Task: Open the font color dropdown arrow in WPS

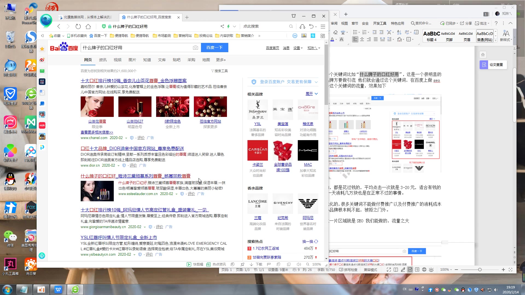Action: (336, 40)
